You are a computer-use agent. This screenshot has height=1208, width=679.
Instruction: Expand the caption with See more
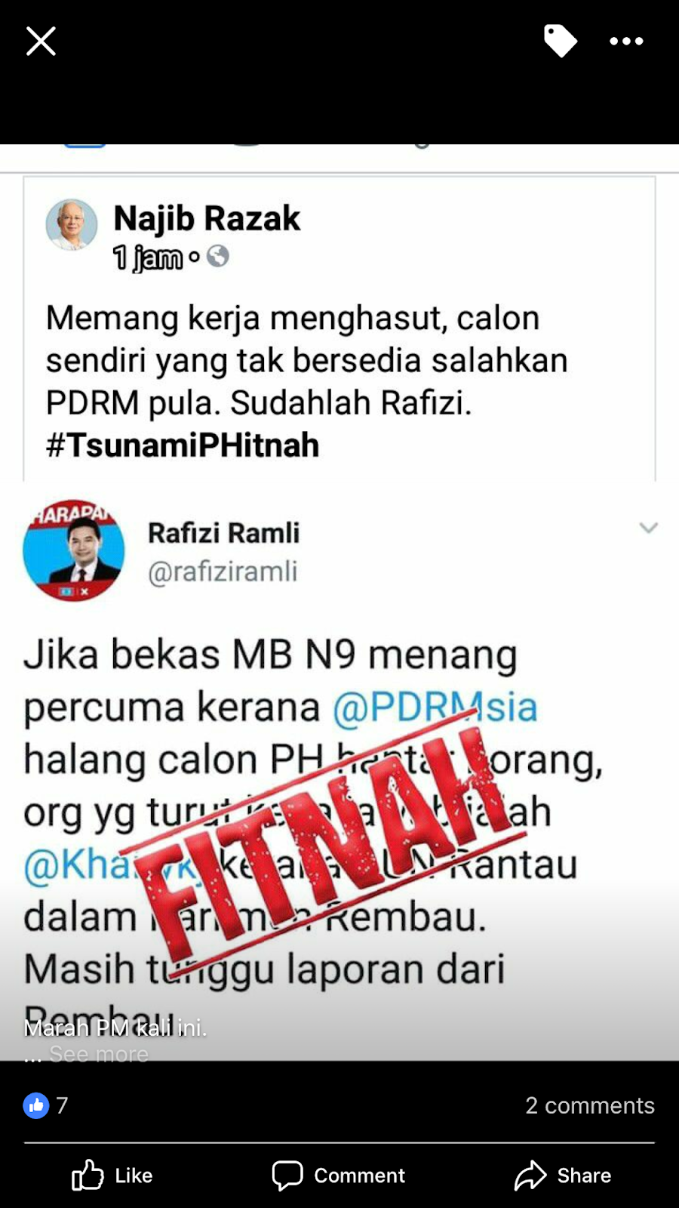[99, 1053]
